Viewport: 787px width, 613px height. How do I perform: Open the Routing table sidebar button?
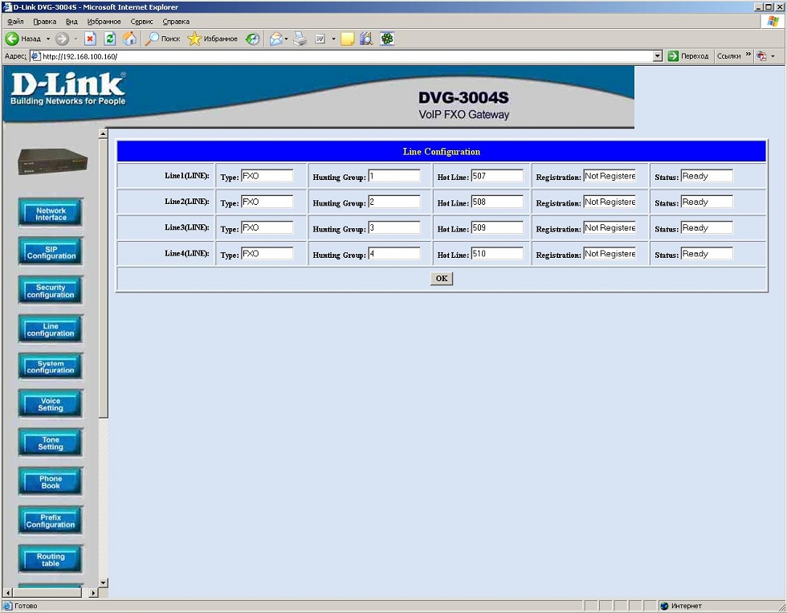(51, 559)
